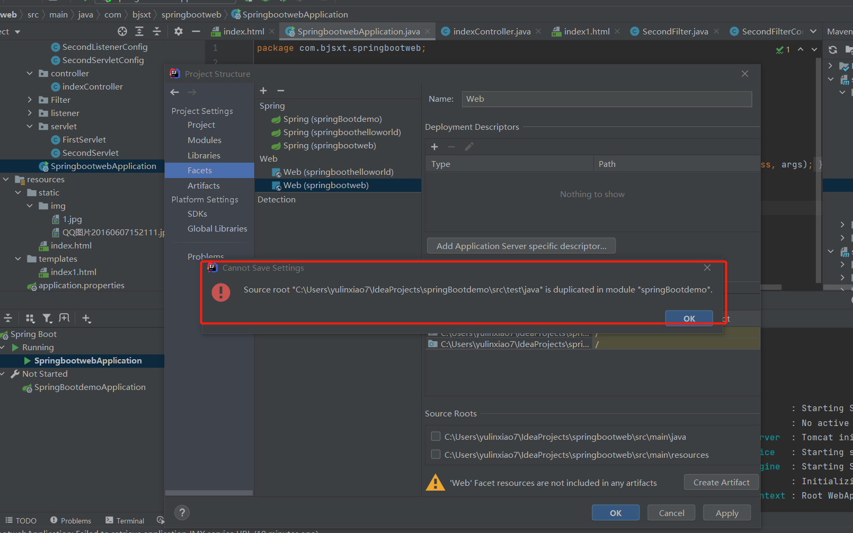Click the facet Name input field
This screenshot has height=533, width=853.
pyautogui.click(x=607, y=99)
